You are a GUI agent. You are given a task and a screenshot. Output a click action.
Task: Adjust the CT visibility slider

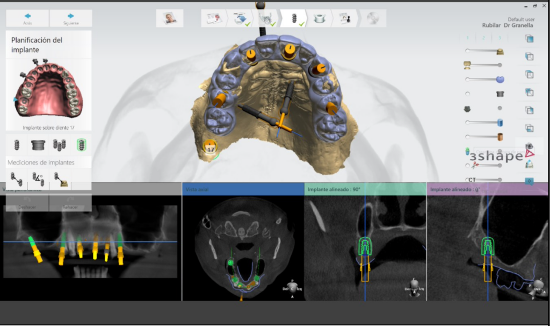484,180
